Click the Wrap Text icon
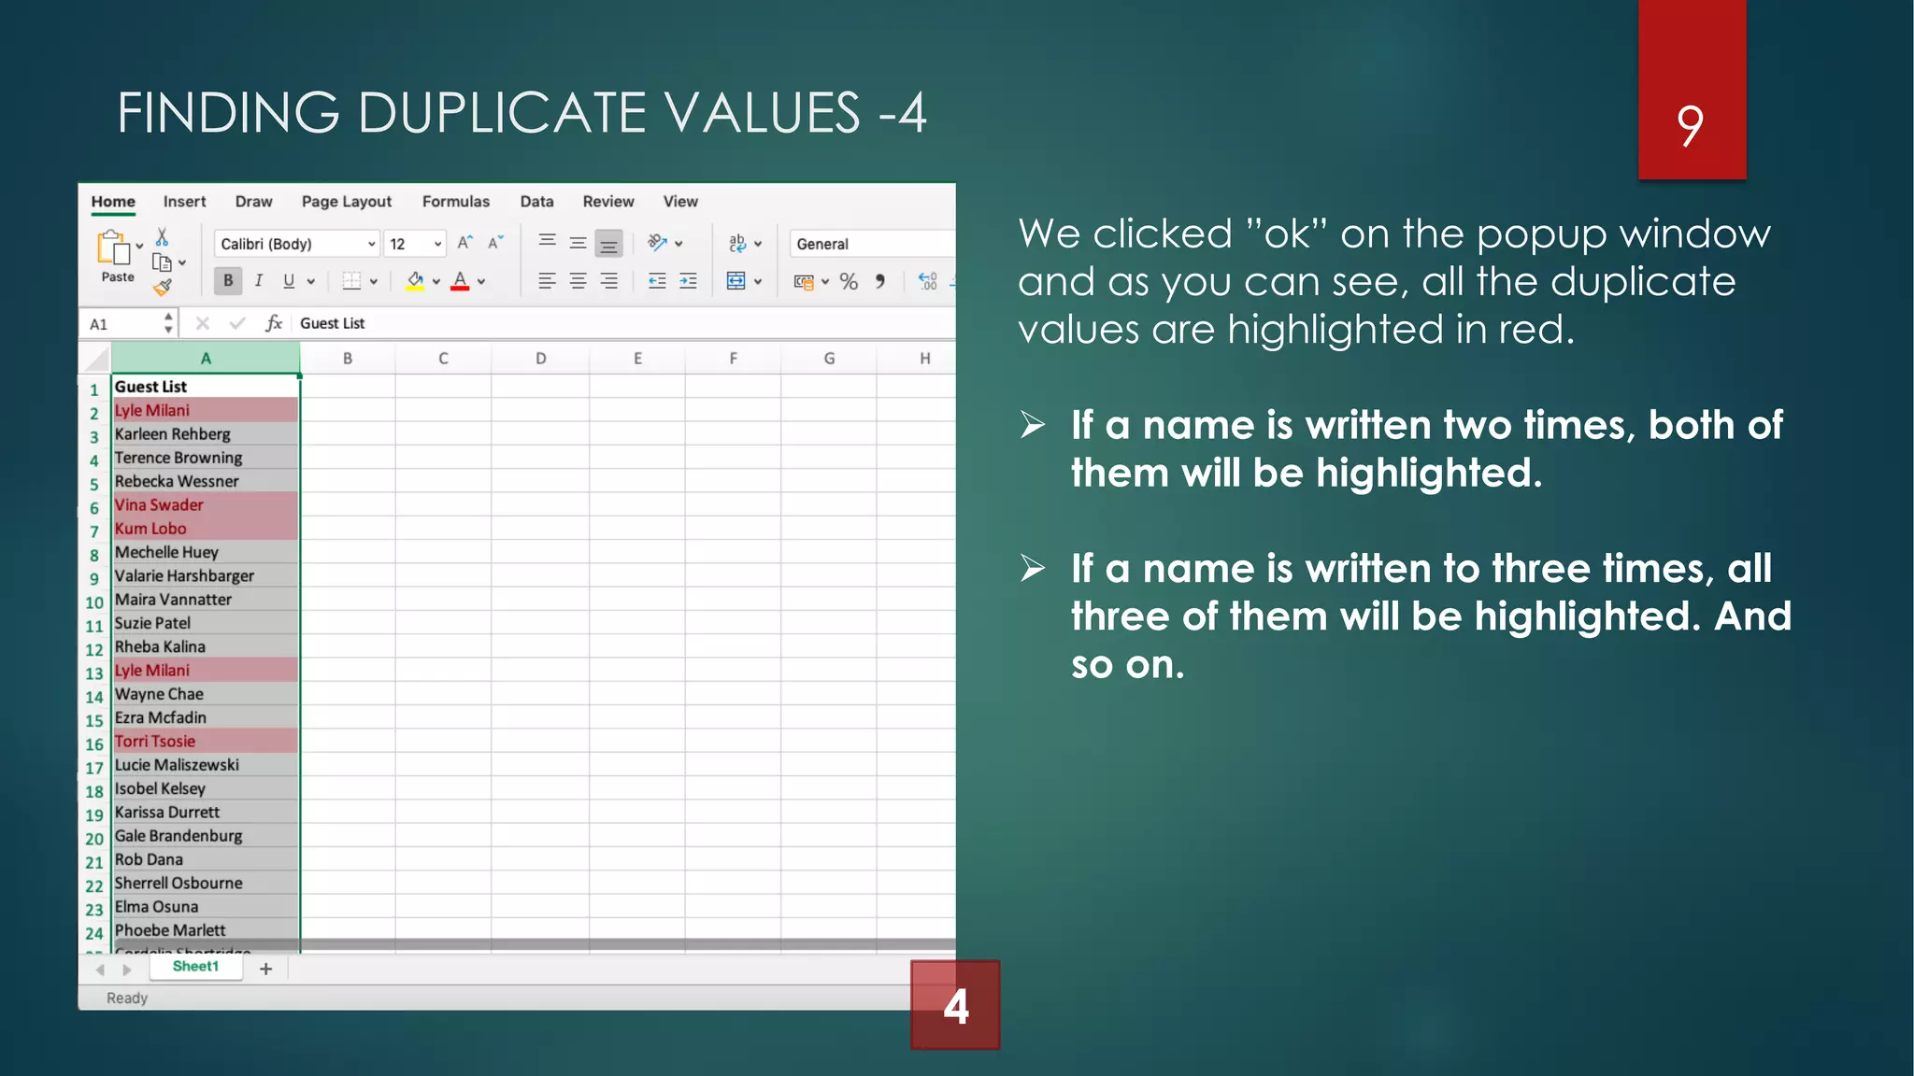This screenshot has height=1076, width=1914. 737,243
